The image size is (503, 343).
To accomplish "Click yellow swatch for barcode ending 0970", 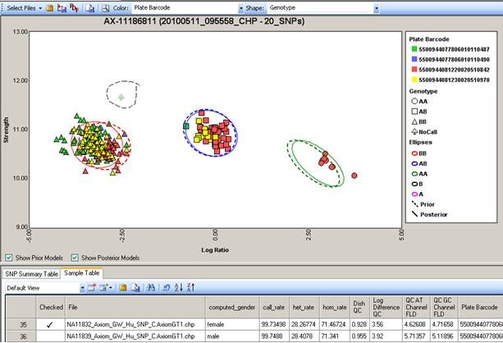I will tap(414, 80).
